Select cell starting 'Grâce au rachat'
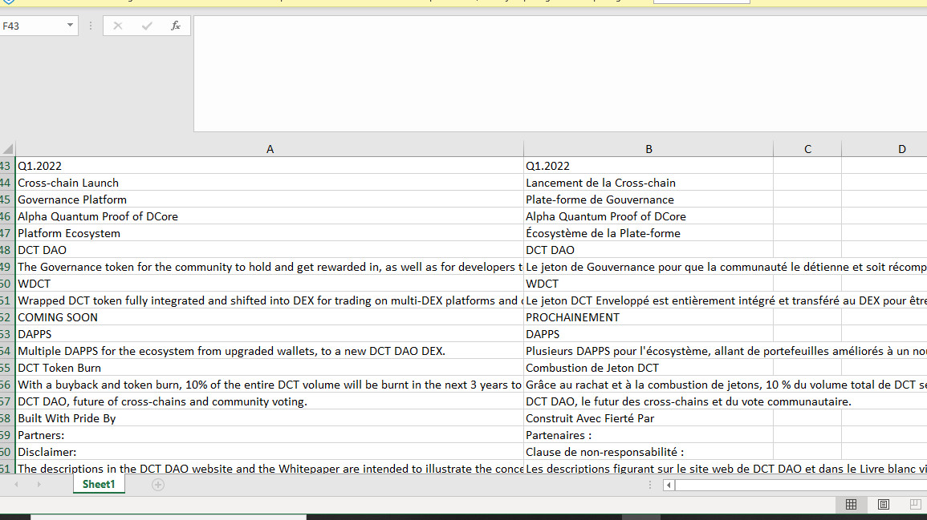Image resolution: width=927 pixels, height=520 pixels. 648,385
